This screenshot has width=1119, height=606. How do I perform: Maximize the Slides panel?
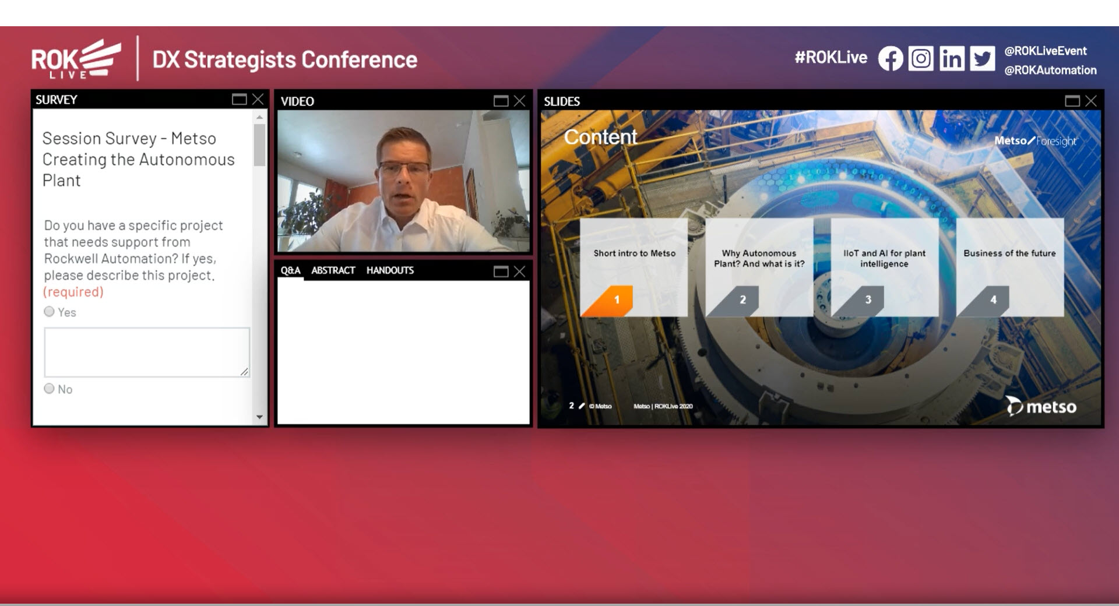point(1072,101)
